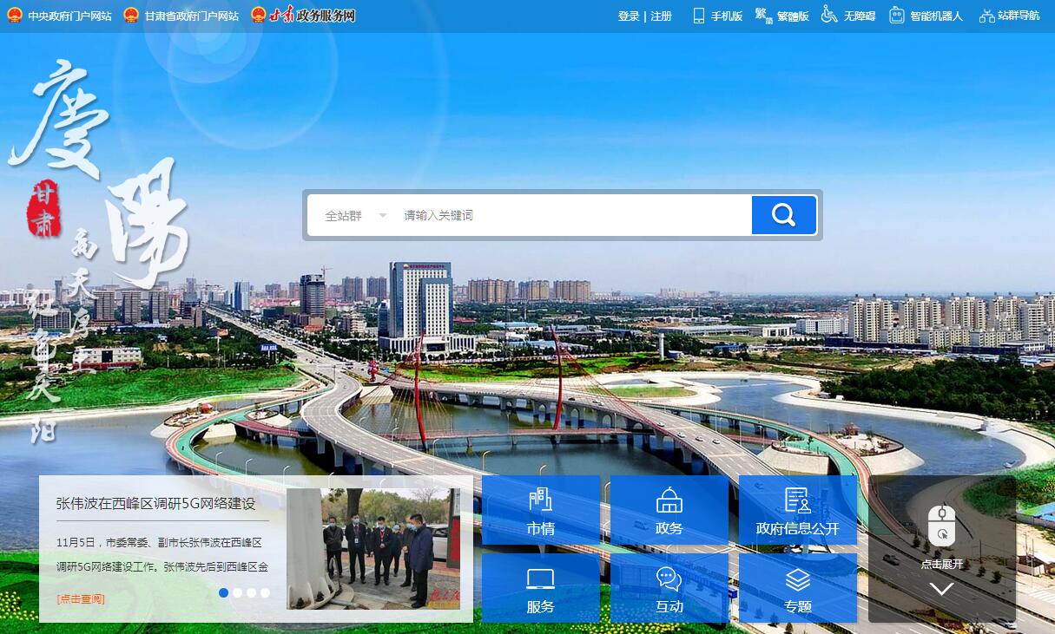Expand the 全站群 search scope dropdown
Screen dimensions: 1055x634
pyautogui.click(x=355, y=215)
